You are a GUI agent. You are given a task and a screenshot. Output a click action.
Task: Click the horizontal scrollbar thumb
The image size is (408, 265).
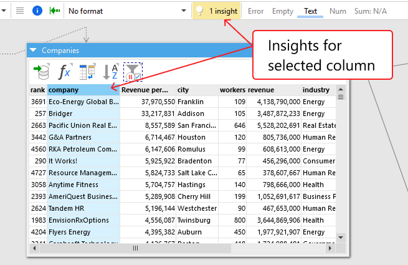[x=135, y=248]
